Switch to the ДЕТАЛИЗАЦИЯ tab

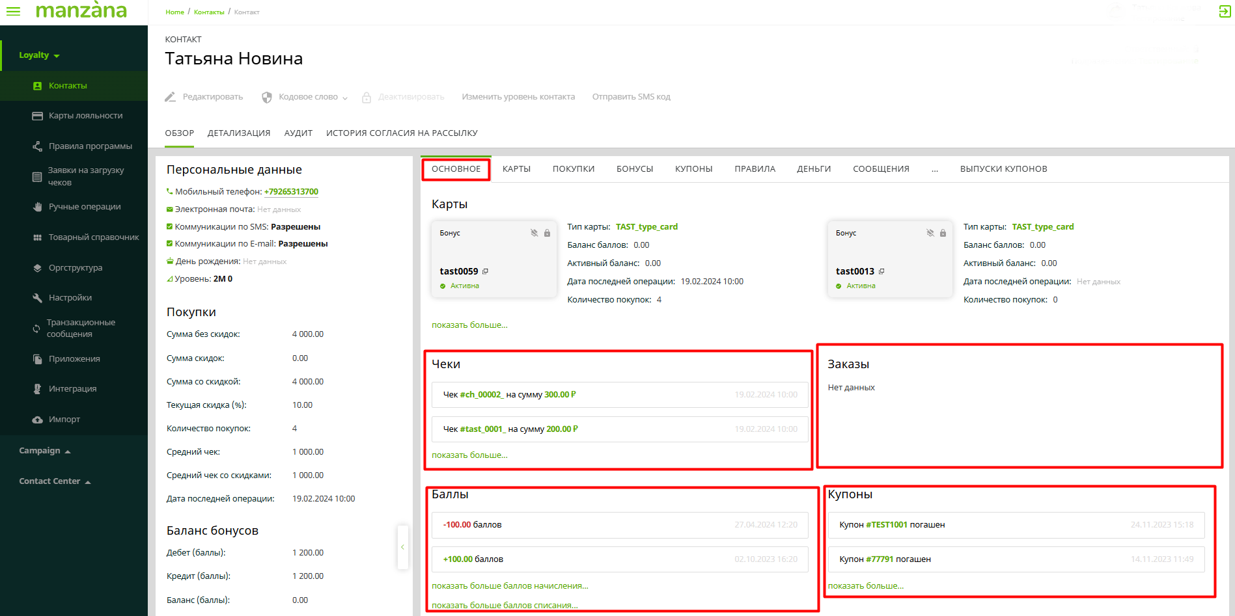pos(238,133)
